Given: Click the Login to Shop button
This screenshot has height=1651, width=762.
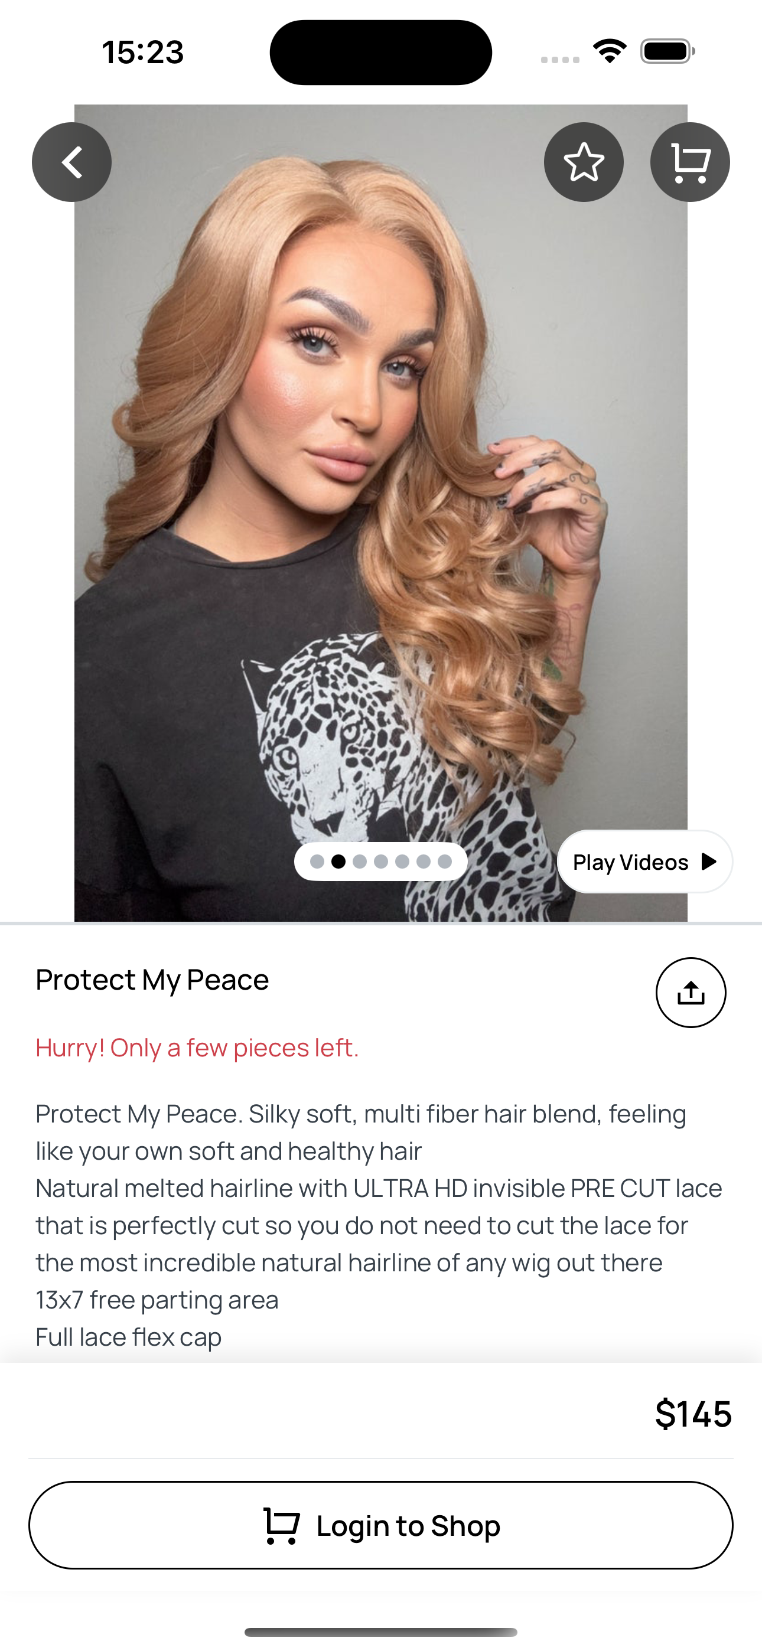Looking at the screenshot, I should [x=381, y=1525].
